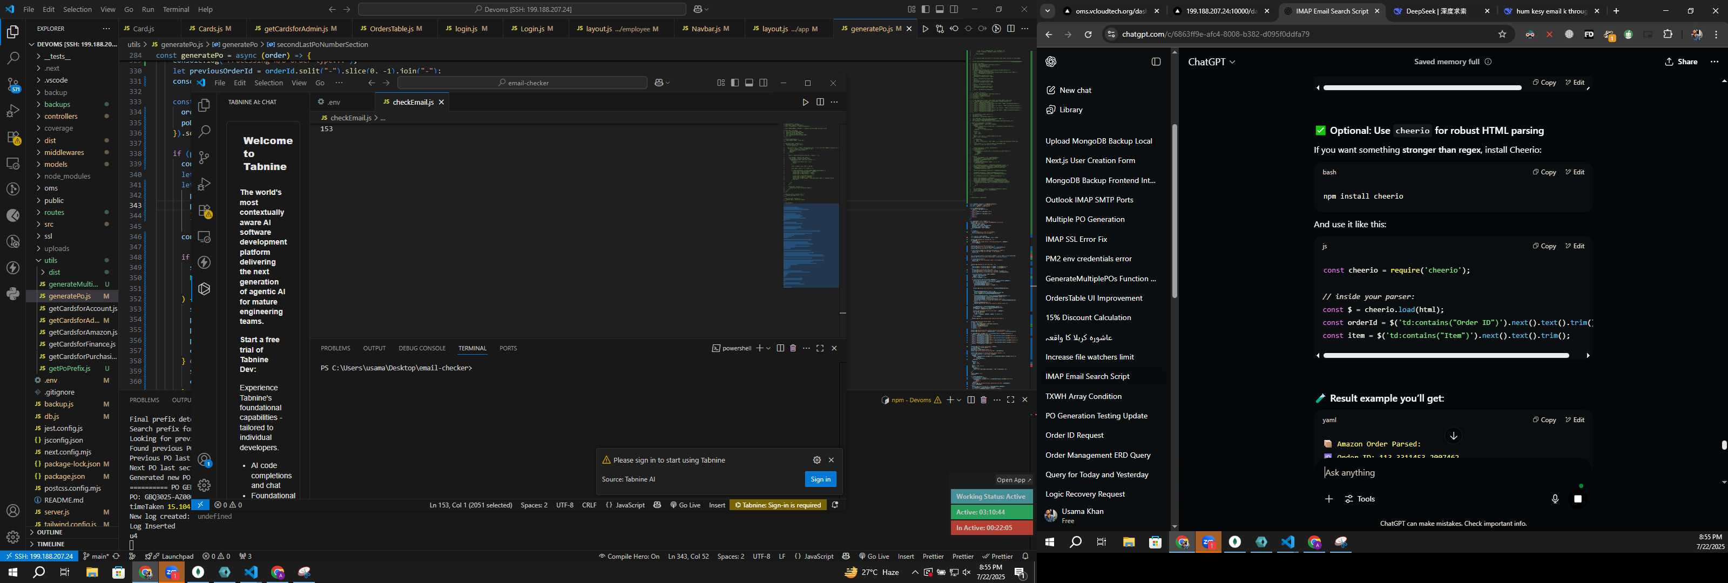
Task: Share the ChatGPT conversation
Action: (1681, 62)
